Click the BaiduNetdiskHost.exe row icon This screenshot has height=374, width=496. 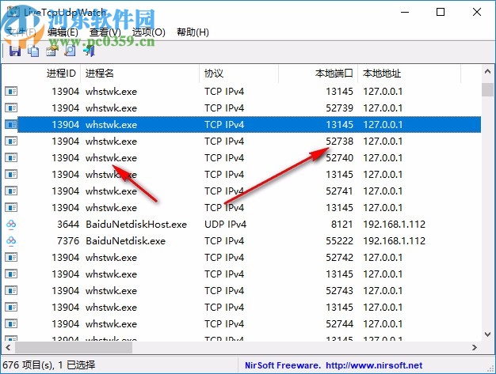[x=11, y=225]
